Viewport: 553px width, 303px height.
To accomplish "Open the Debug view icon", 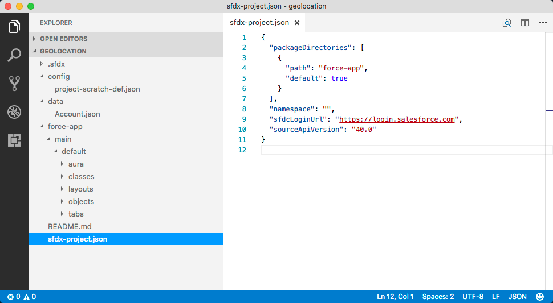I will point(14,112).
